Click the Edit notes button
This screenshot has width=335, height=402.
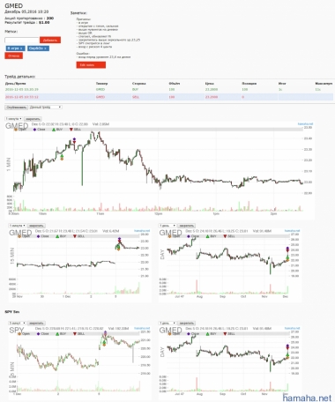[91, 65]
